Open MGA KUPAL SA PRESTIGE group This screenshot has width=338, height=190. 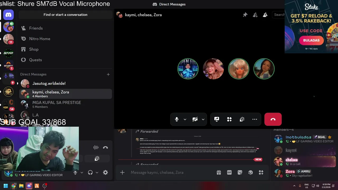(65, 104)
